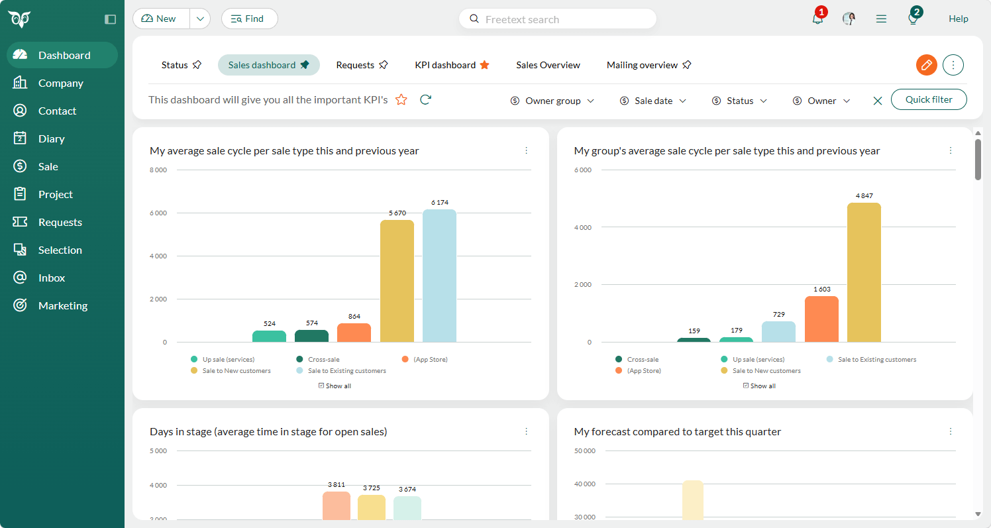
Task: Open Contact in the sidebar
Action: click(62, 111)
